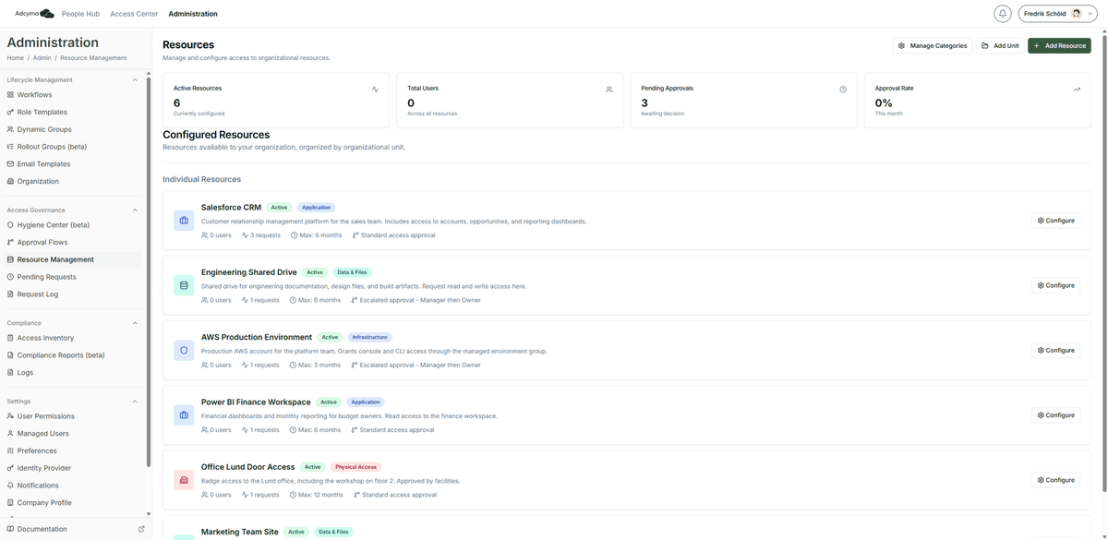This screenshot has height=540, width=1108.
Task: Click the trend icon in Approval Rate card
Action: tap(1077, 90)
